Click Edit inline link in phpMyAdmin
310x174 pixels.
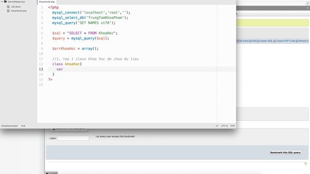pyautogui.click(x=243, y=41)
